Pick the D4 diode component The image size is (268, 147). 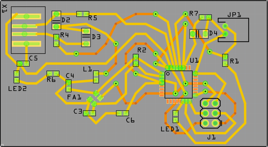pyautogui.click(x=199, y=34)
